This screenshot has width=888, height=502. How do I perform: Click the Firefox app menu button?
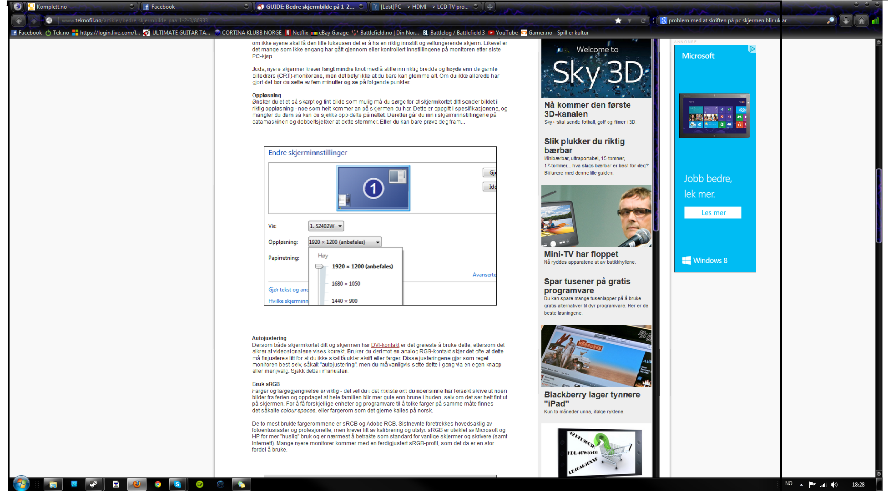pyautogui.click(x=17, y=6)
